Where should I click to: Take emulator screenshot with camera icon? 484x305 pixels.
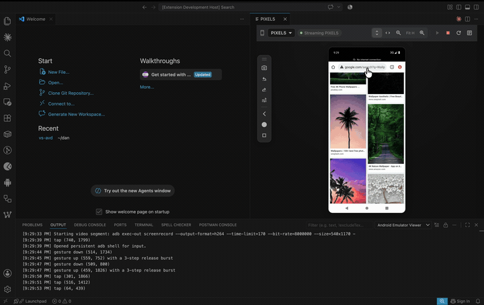[264, 68]
